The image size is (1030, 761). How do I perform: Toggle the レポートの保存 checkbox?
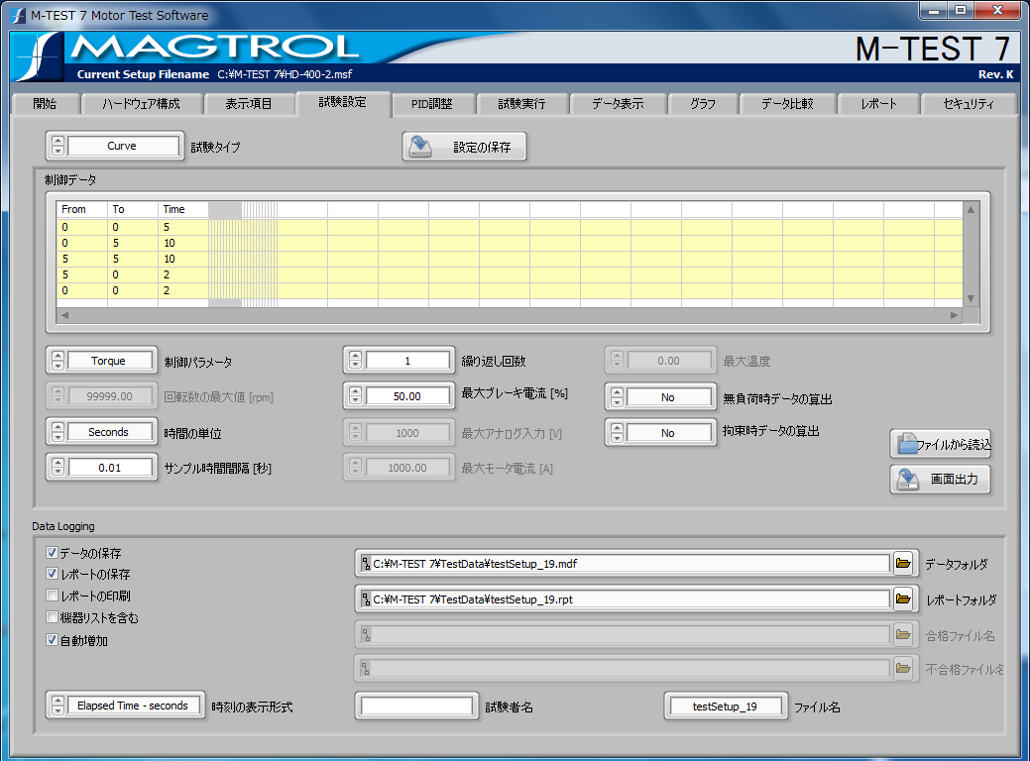point(52,574)
